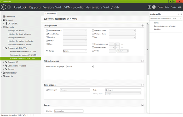Image resolution: width=183 pixels, height=117 pixels.
Task: Open the PowerShell console icon
Action: (149, 7)
